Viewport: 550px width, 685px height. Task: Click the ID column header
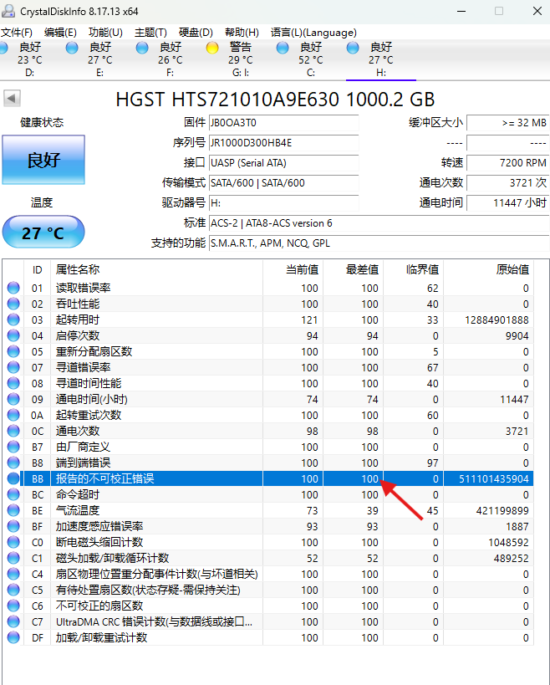(x=37, y=269)
